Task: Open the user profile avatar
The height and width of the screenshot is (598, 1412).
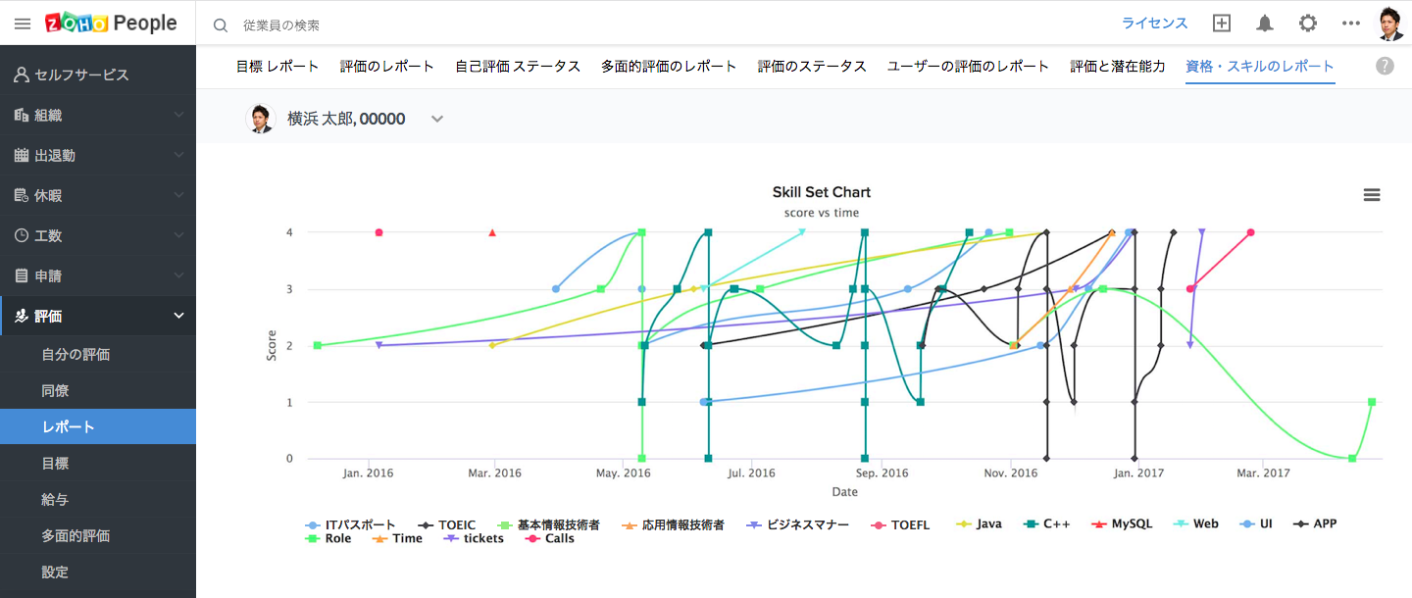Action: click(x=1390, y=24)
